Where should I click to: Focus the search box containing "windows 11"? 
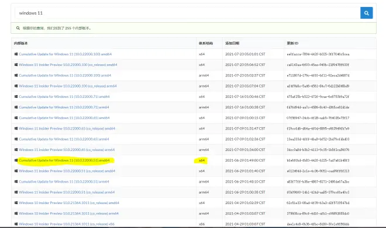[x=188, y=13]
